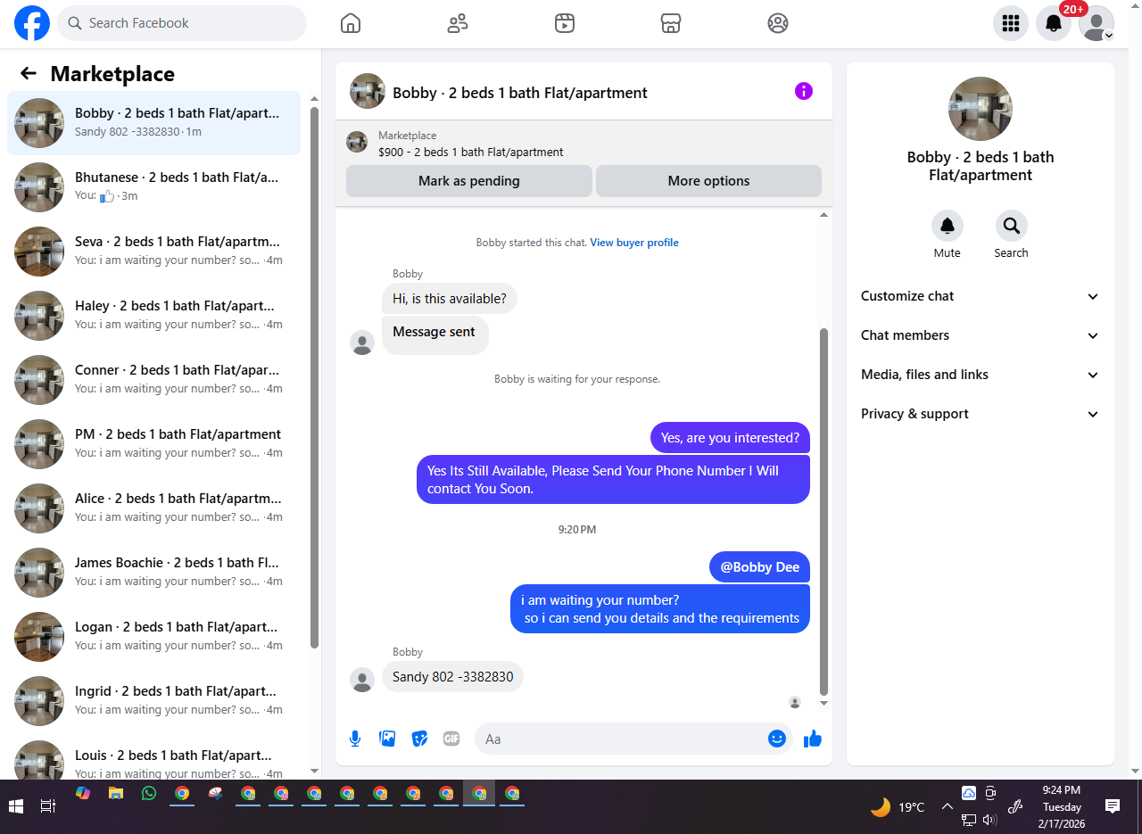Open the Bobby conversation in list
Screen dimensions: 1142x834
coord(153,123)
